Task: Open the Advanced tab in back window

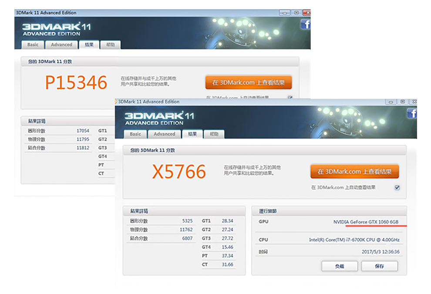Action: point(61,44)
